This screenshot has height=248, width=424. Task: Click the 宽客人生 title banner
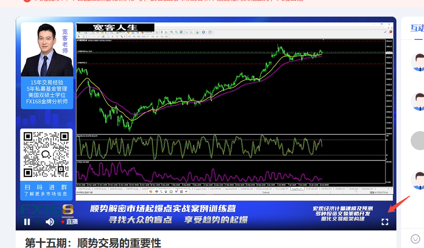point(115,27)
